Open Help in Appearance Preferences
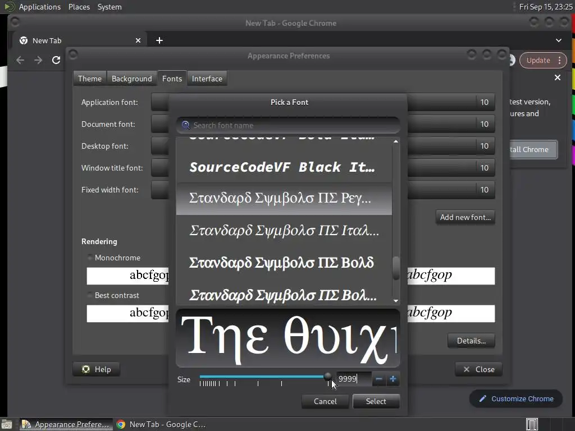This screenshot has height=431, width=575. click(97, 369)
